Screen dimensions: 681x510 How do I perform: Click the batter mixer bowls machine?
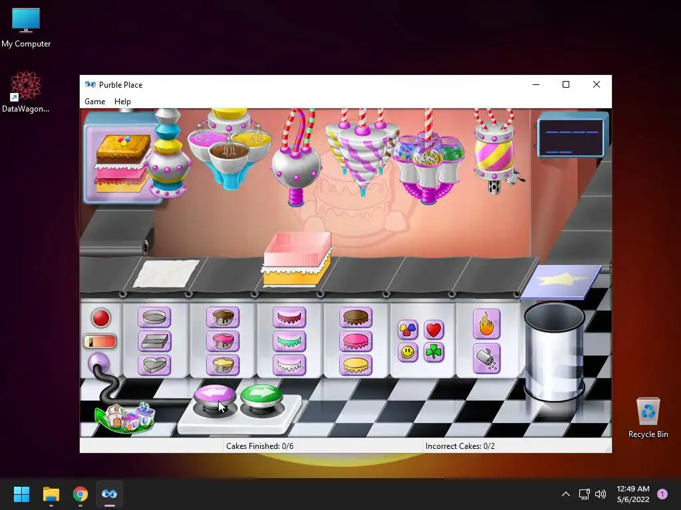tap(229, 149)
